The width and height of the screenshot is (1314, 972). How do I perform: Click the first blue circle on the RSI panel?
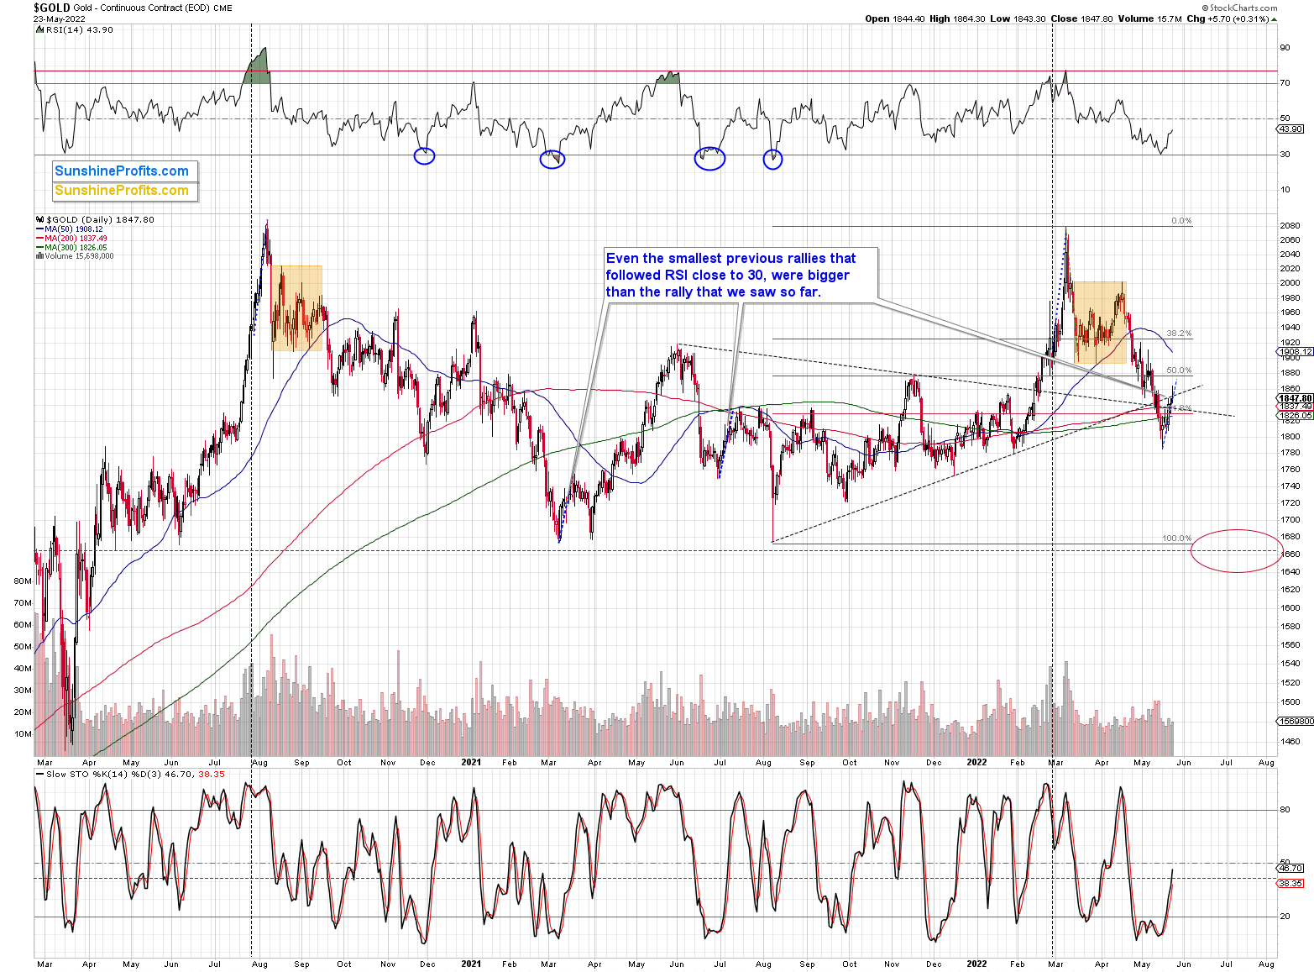coord(424,155)
